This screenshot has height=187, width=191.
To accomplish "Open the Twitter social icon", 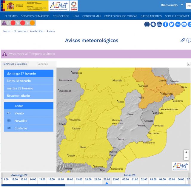I will point(172,24).
